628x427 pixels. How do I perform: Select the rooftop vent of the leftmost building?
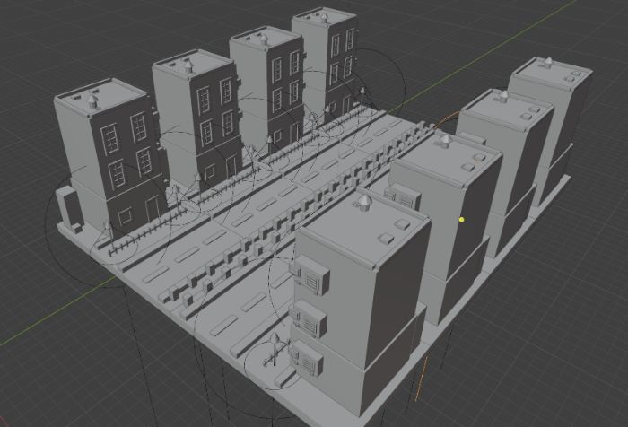pos(93,101)
